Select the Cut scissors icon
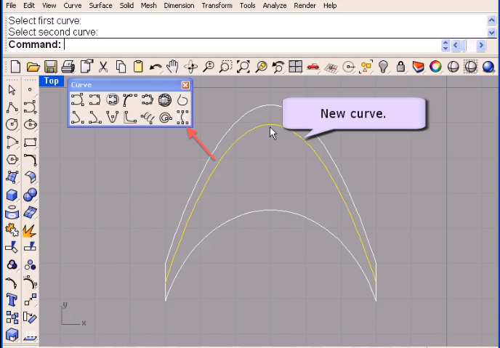Viewport: 500px width, 348px height. coord(103,67)
